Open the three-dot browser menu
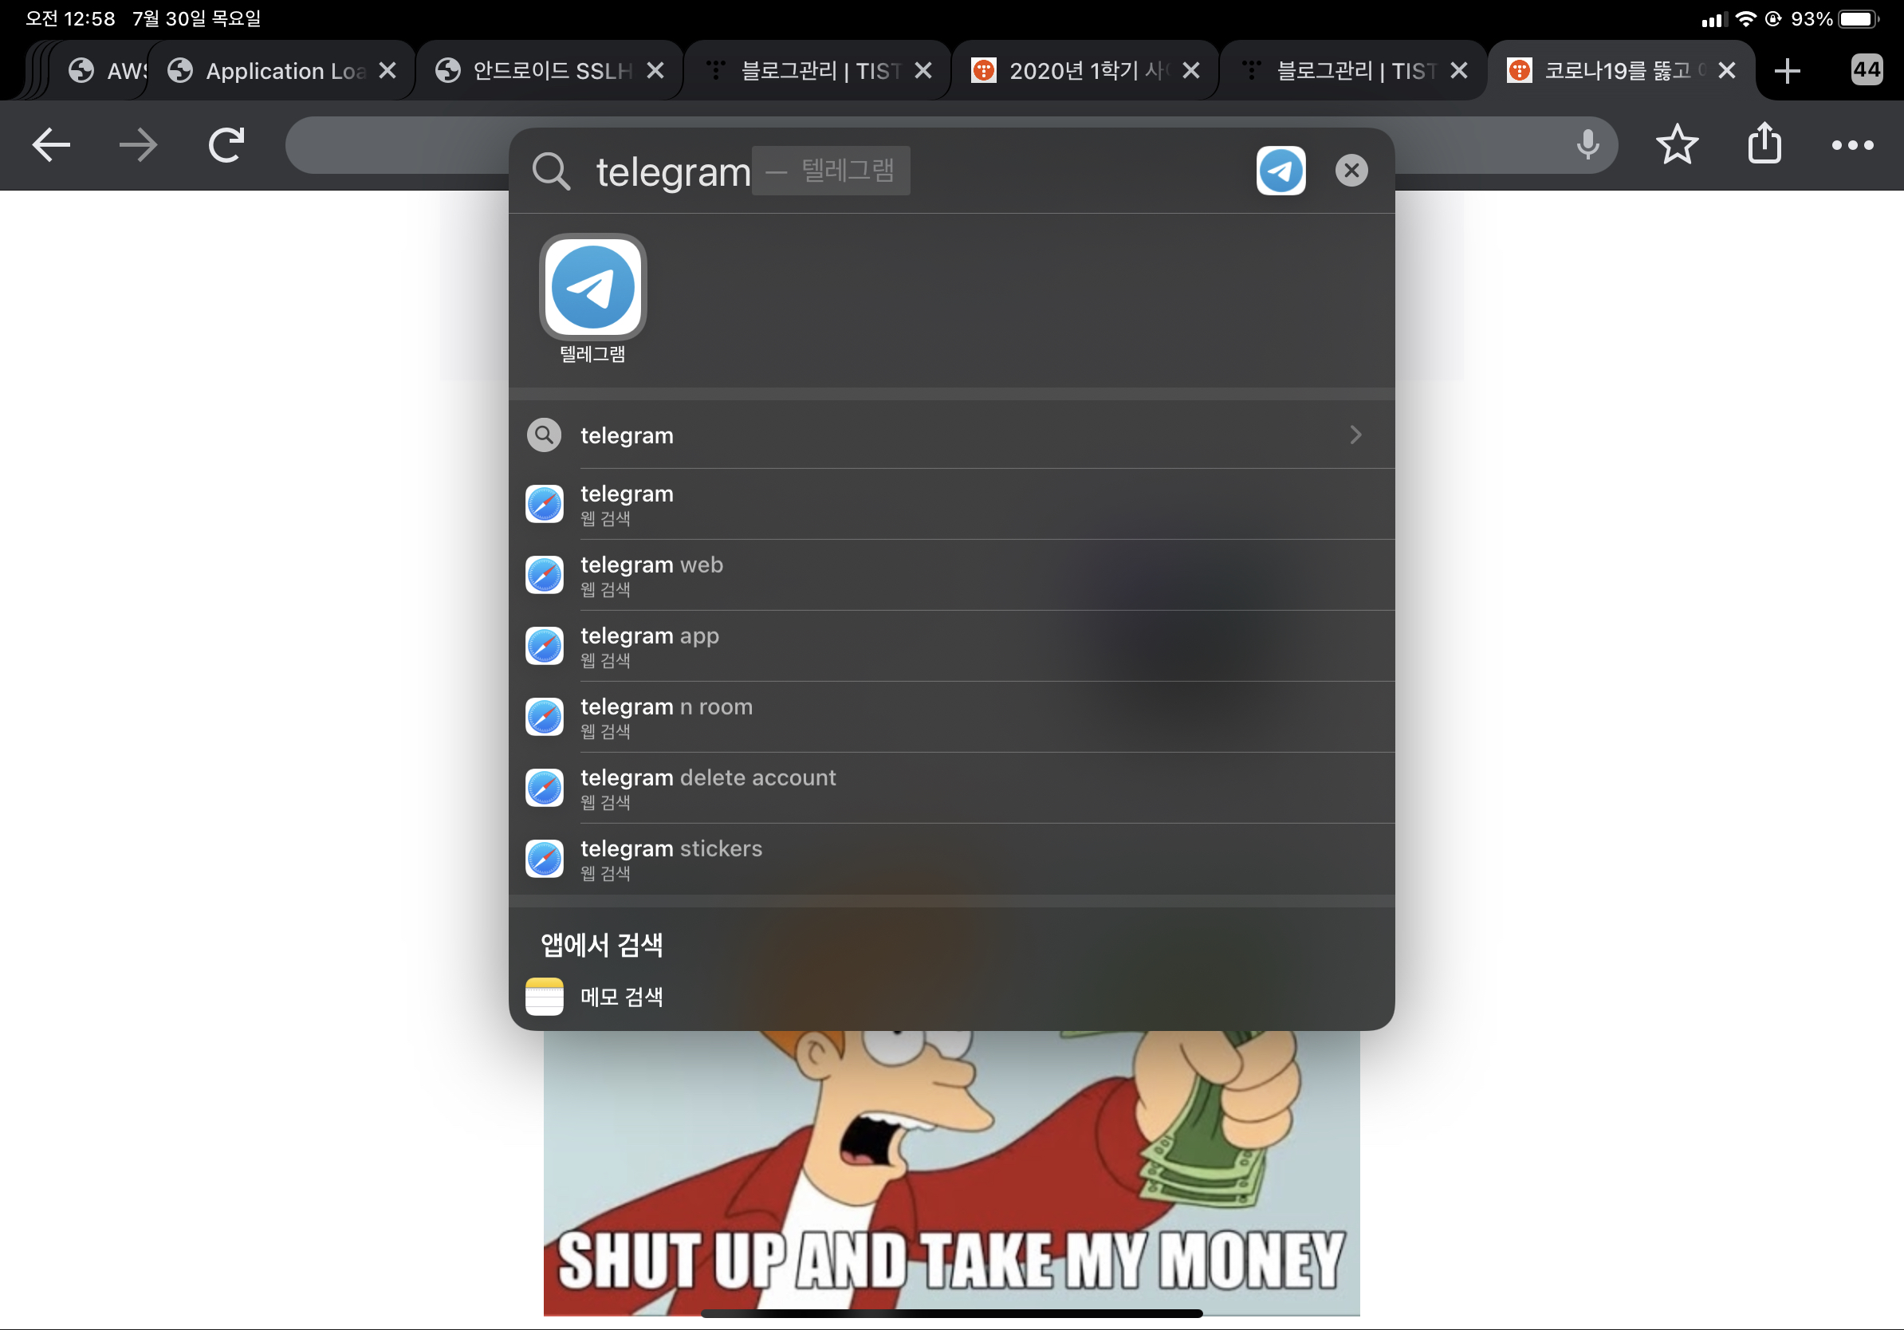The width and height of the screenshot is (1904, 1330). [1851, 145]
